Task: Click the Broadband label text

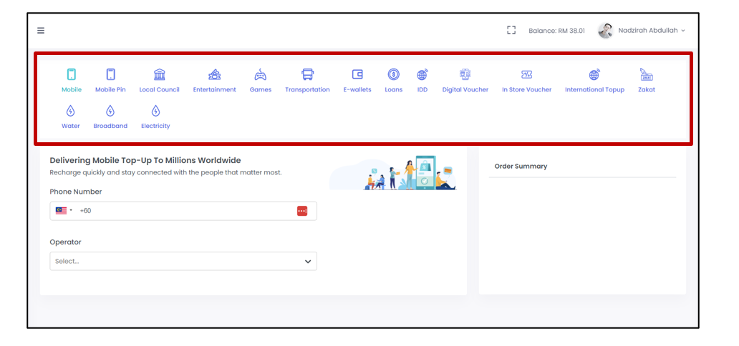Action: click(x=110, y=126)
